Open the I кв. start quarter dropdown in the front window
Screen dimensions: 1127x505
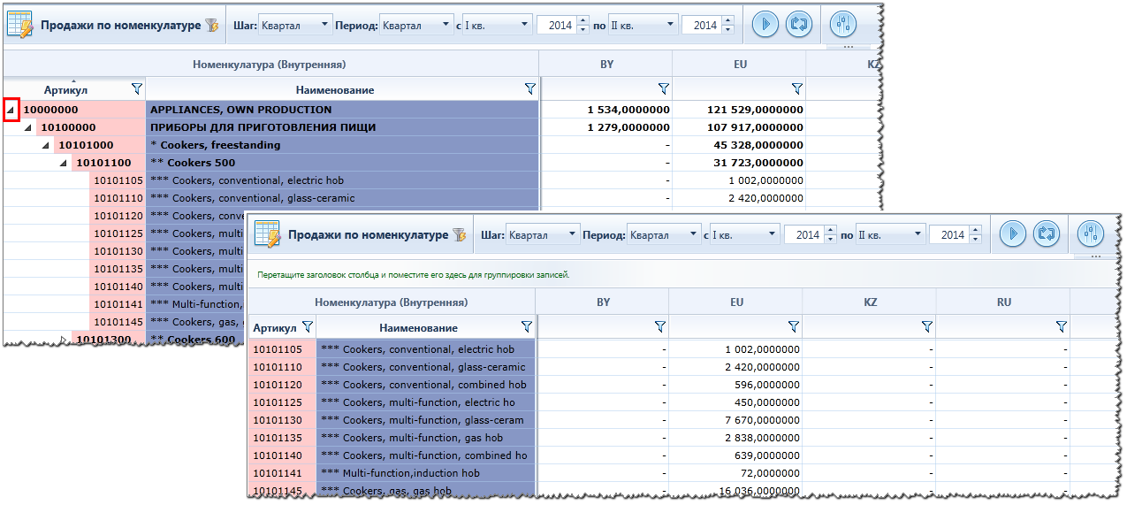pos(772,234)
